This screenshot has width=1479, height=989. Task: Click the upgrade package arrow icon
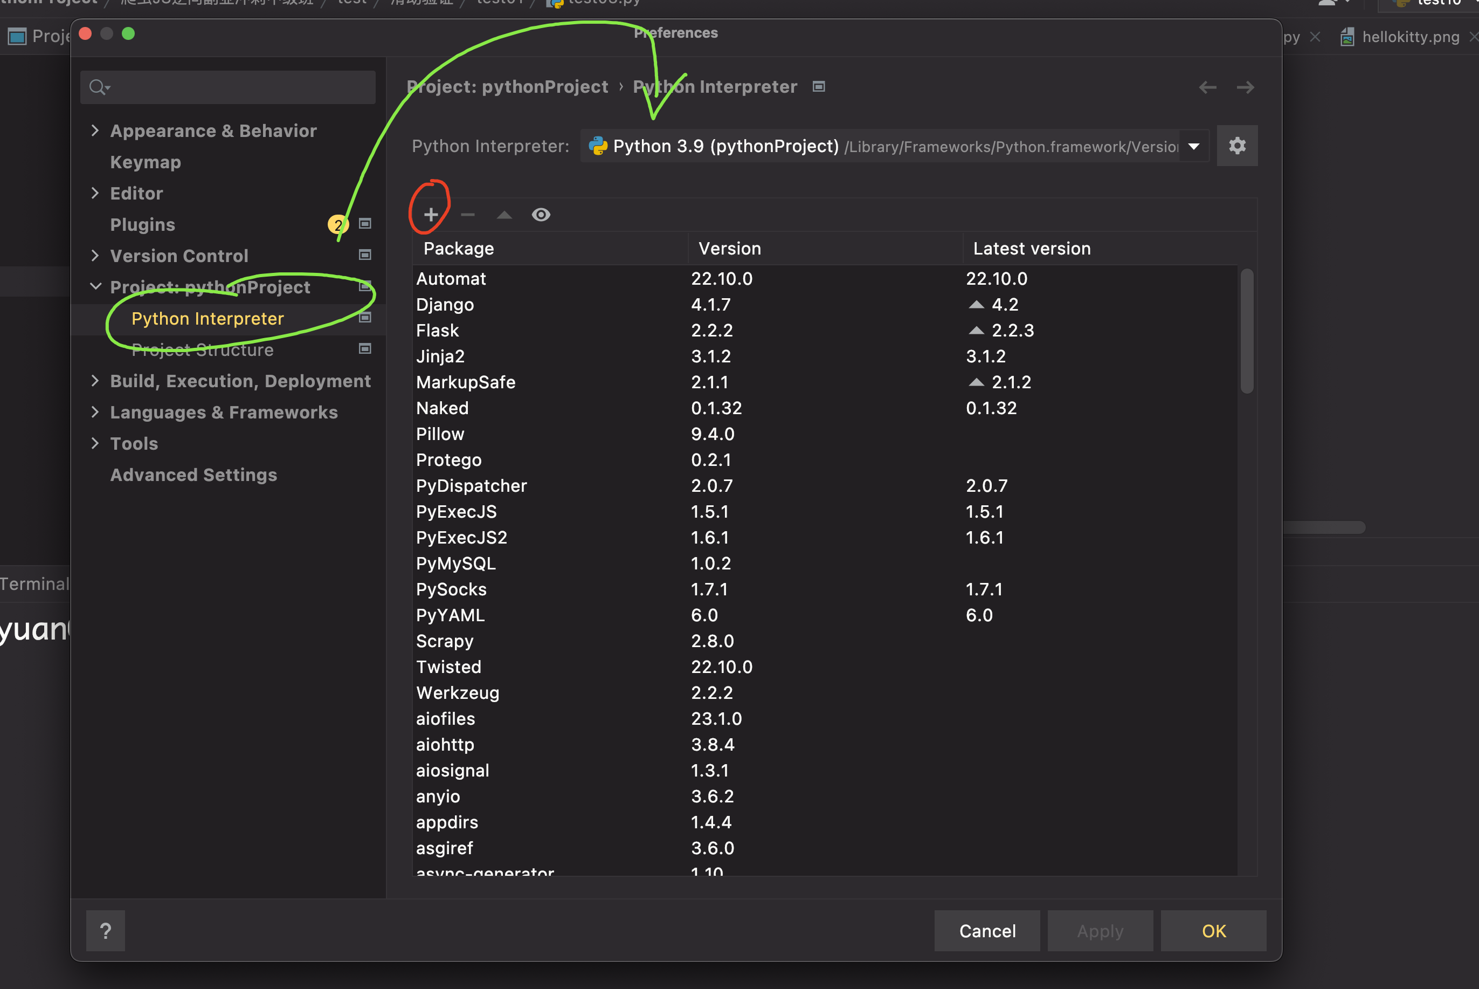[x=504, y=215]
